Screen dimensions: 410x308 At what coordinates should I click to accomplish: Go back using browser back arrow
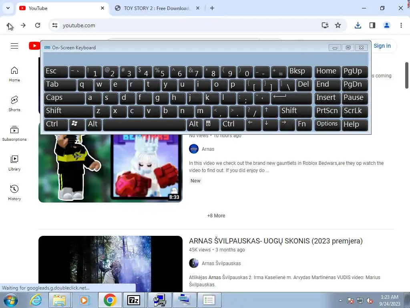point(9,25)
